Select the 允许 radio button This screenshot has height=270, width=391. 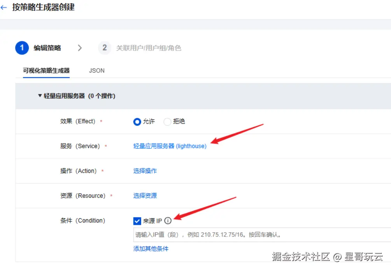(137, 122)
